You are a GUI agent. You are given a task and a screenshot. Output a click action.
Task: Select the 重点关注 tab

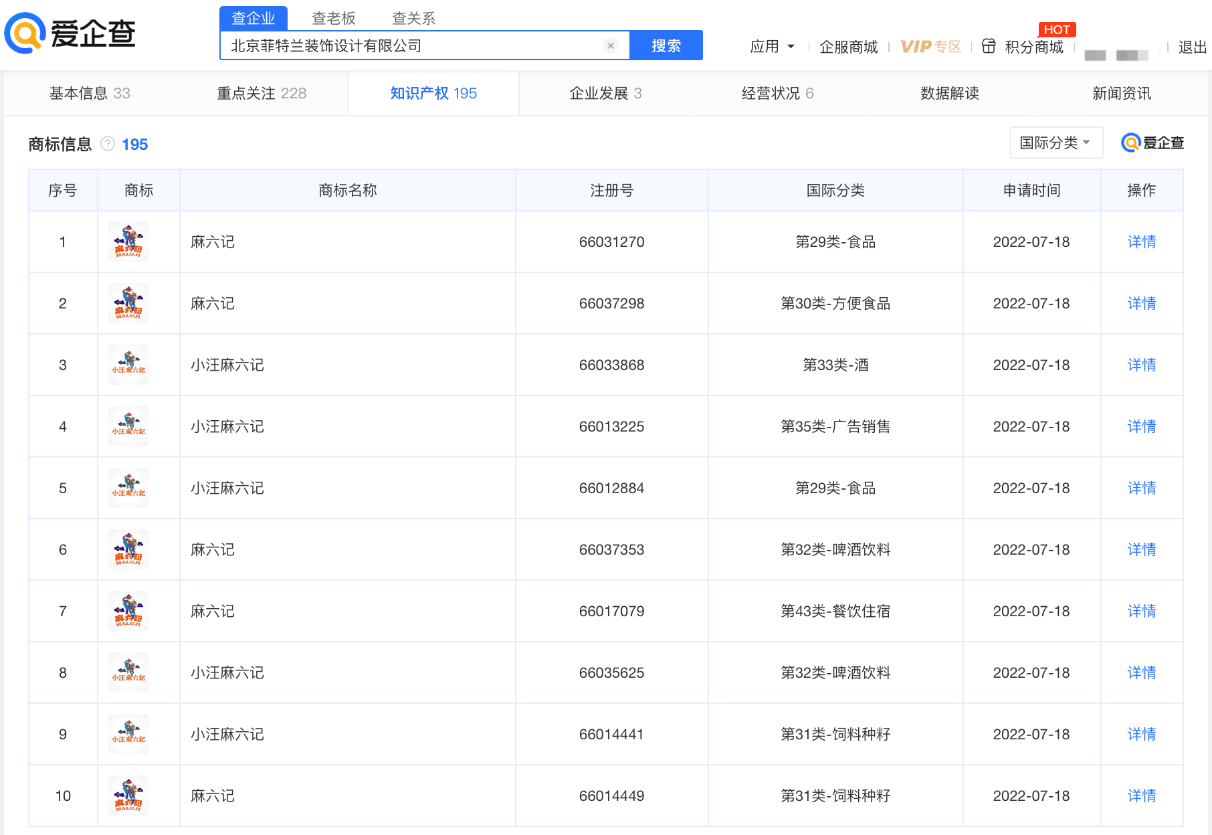coord(262,93)
